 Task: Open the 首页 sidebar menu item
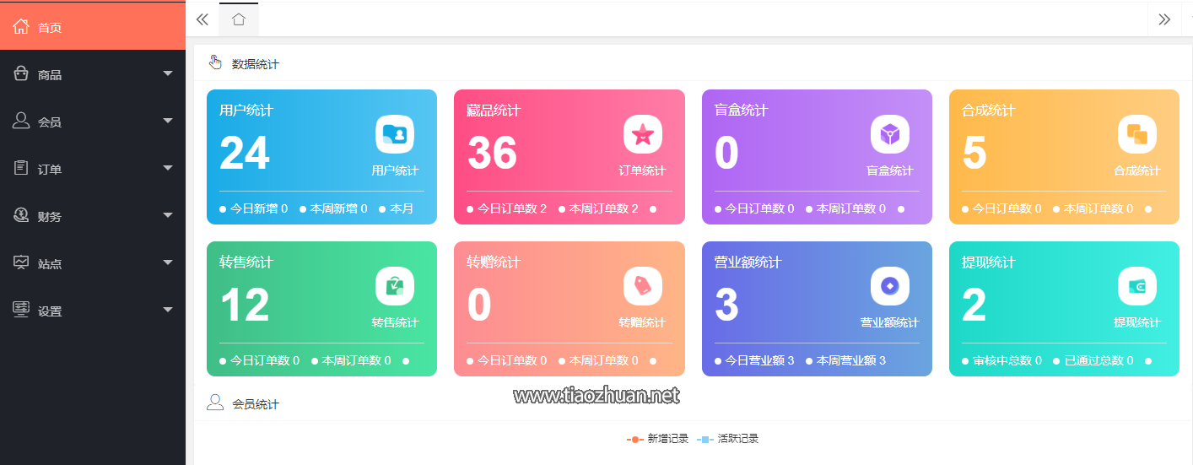coord(93,27)
